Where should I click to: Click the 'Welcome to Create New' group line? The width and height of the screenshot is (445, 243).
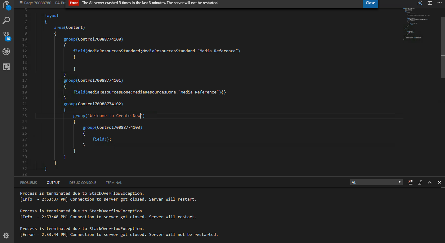[109, 116]
